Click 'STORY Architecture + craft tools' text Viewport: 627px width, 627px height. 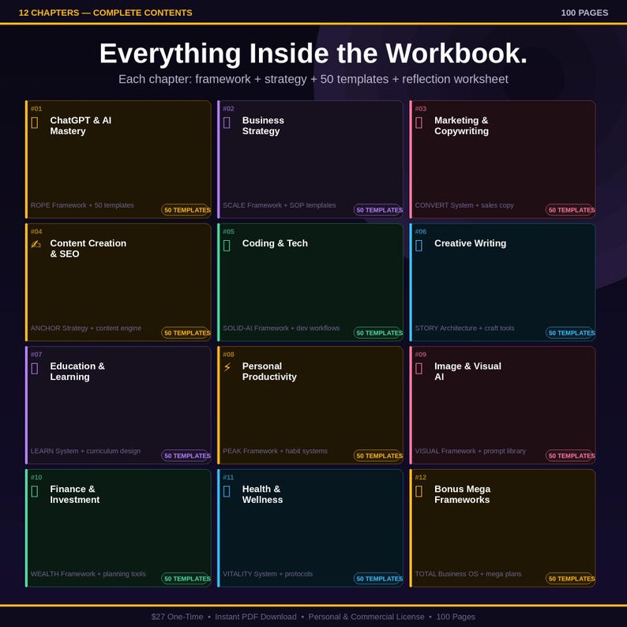point(464,328)
